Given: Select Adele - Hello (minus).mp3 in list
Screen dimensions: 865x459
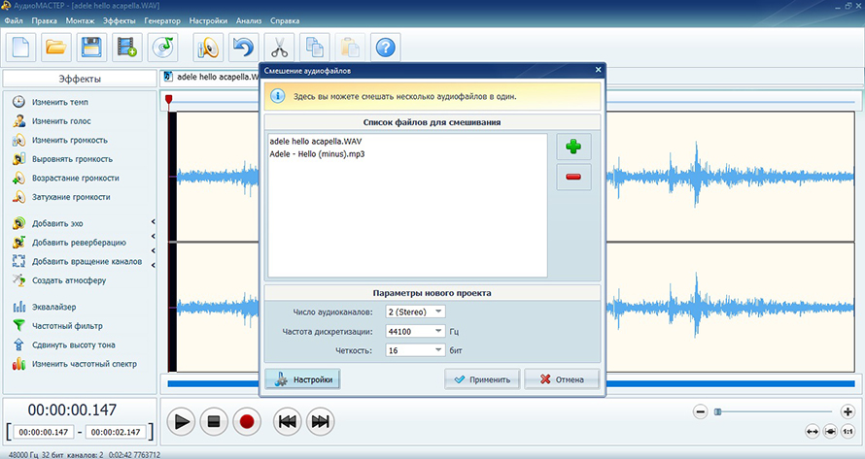Looking at the screenshot, I should pos(317,153).
